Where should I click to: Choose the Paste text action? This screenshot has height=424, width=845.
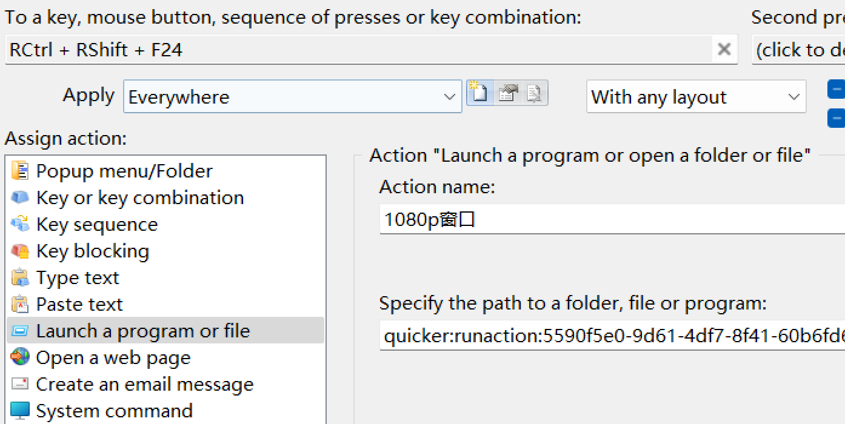pos(79,305)
